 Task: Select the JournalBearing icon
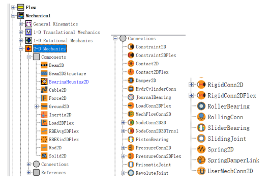click(x=131, y=97)
